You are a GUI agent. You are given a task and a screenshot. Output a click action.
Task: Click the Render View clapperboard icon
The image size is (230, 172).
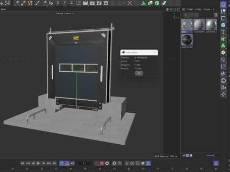[85, 3]
